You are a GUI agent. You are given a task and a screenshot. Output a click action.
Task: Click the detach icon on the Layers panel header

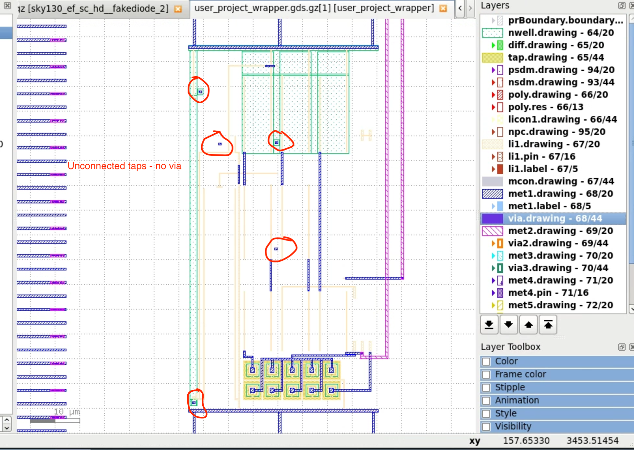point(622,6)
